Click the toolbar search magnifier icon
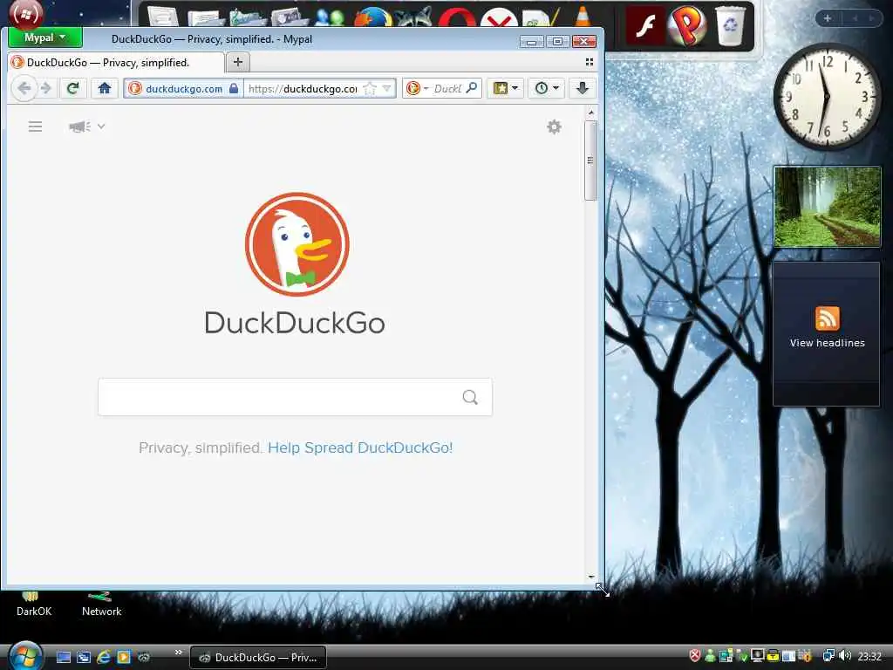This screenshot has height=670, width=893. point(472,88)
